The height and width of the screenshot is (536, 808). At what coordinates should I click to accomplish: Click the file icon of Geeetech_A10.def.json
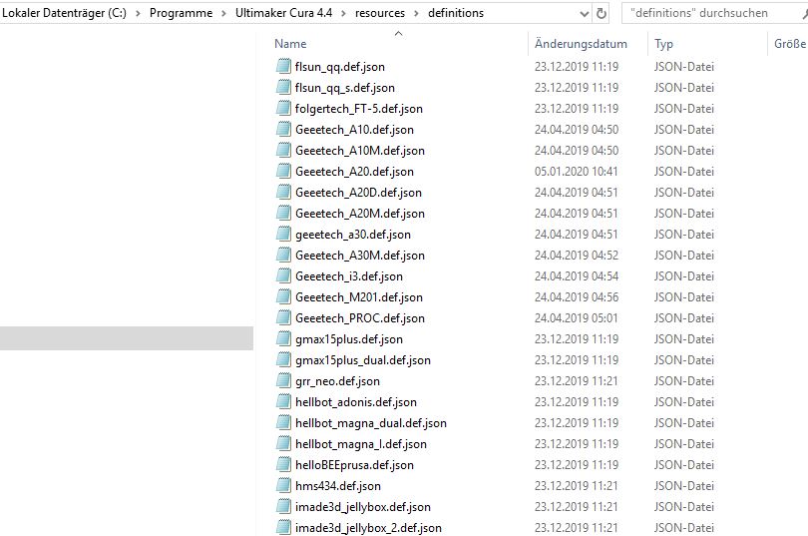point(283,129)
